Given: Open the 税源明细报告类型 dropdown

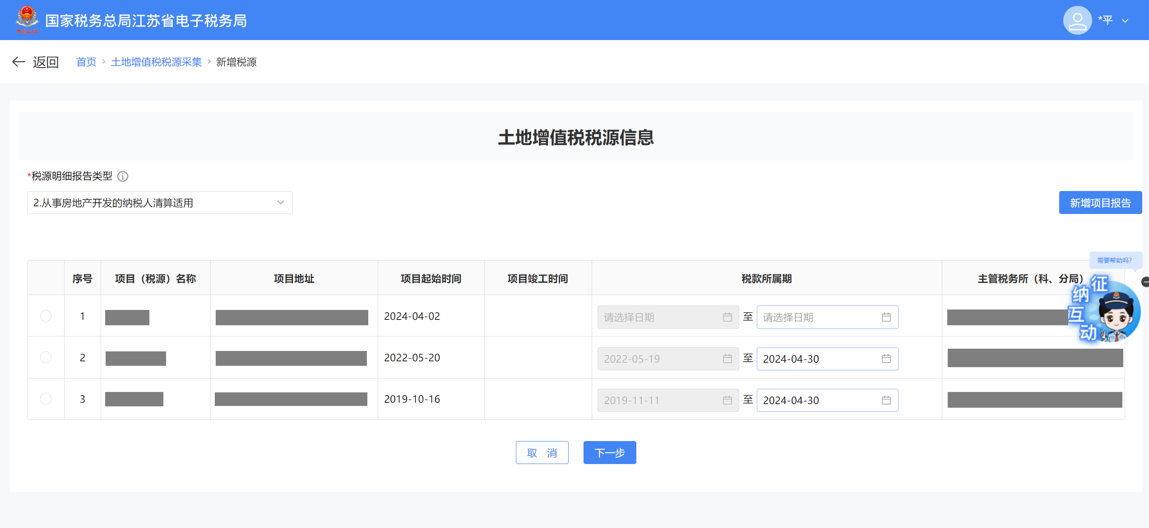Looking at the screenshot, I should point(160,203).
